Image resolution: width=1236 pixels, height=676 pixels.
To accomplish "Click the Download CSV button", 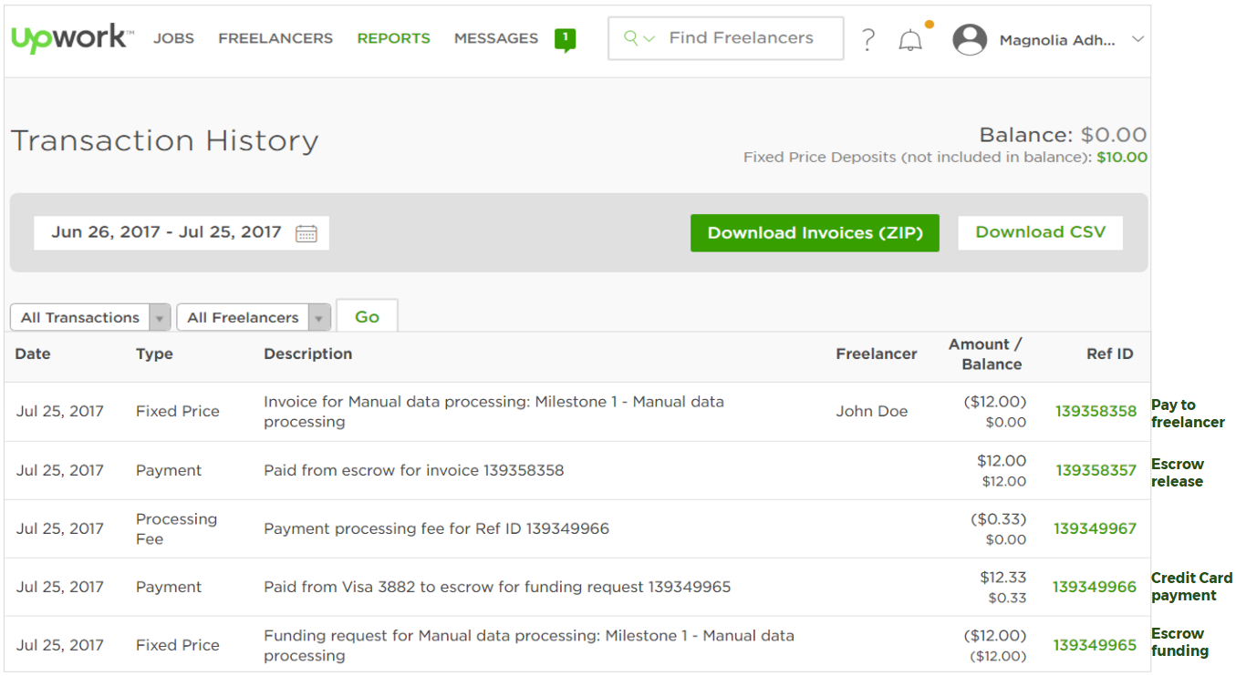I will coord(1040,232).
